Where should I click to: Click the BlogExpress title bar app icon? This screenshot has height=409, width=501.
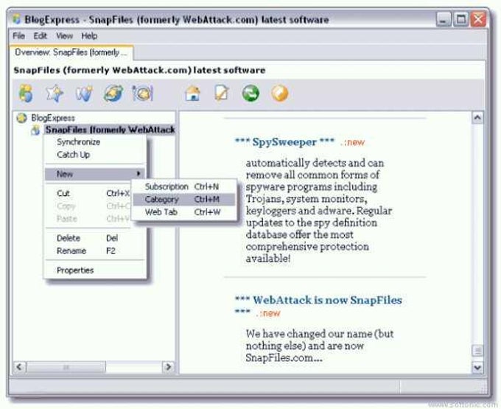click(17, 19)
